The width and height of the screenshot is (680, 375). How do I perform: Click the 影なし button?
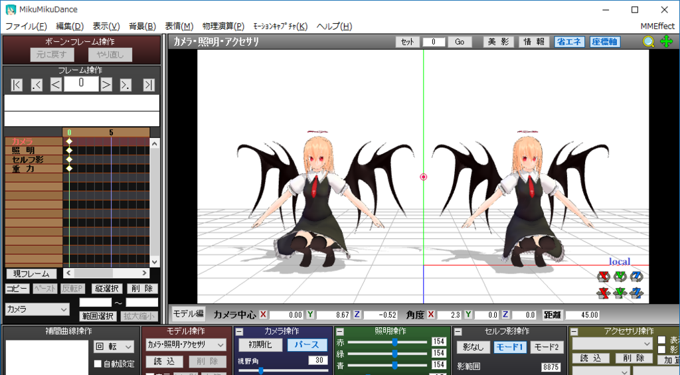tap(473, 347)
